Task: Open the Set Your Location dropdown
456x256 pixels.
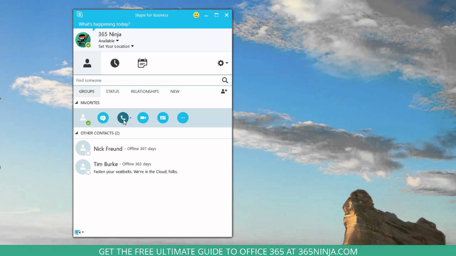Action: (x=116, y=46)
